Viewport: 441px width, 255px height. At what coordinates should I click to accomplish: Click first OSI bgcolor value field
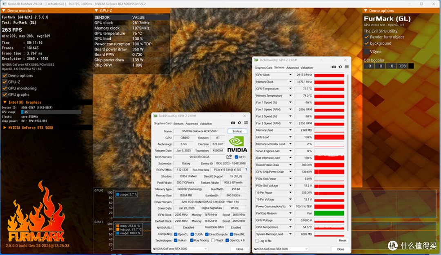click(x=370, y=66)
